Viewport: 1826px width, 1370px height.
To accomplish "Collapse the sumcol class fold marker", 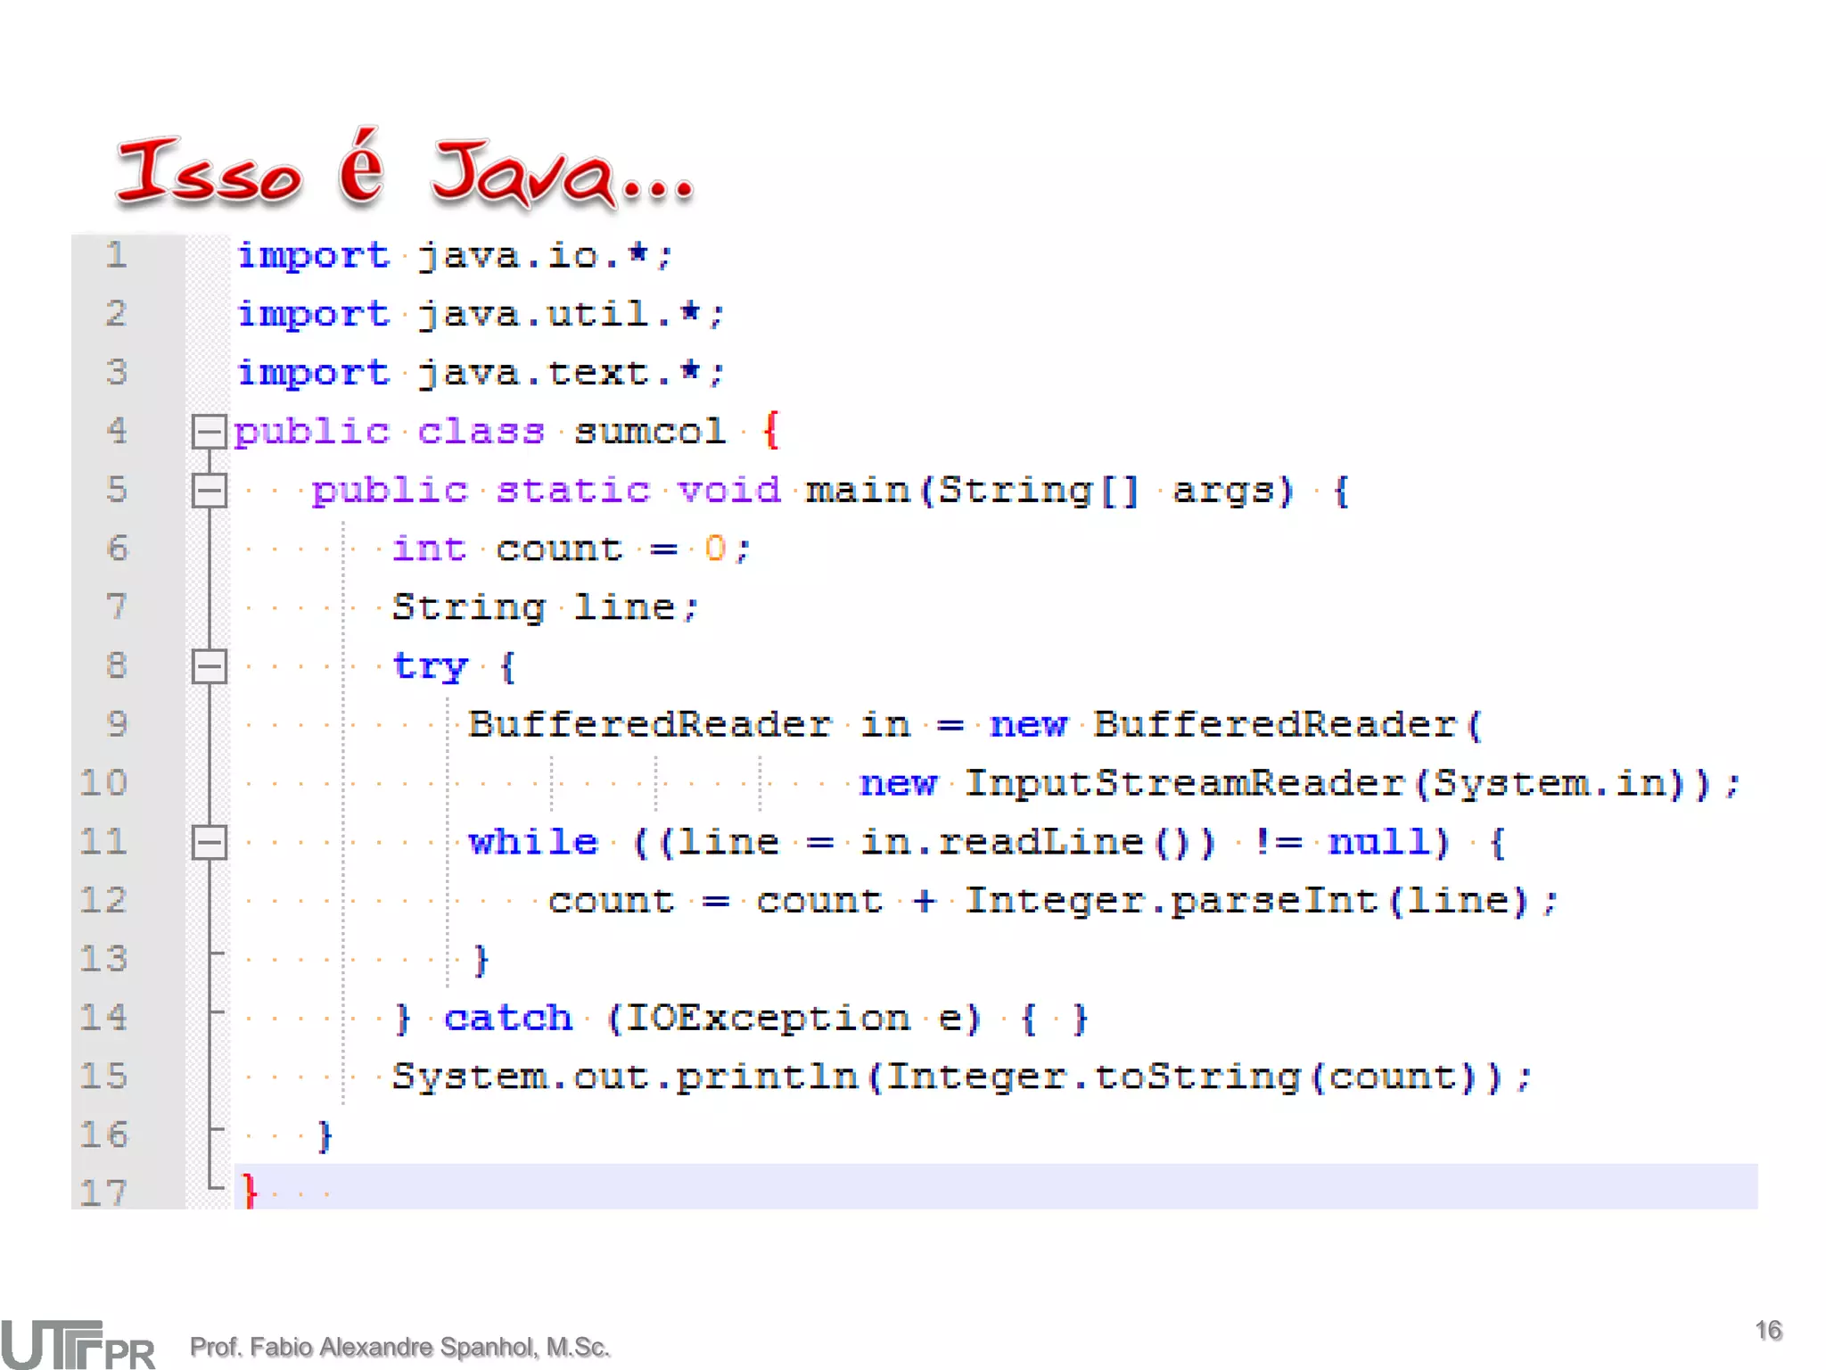I will [209, 433].
